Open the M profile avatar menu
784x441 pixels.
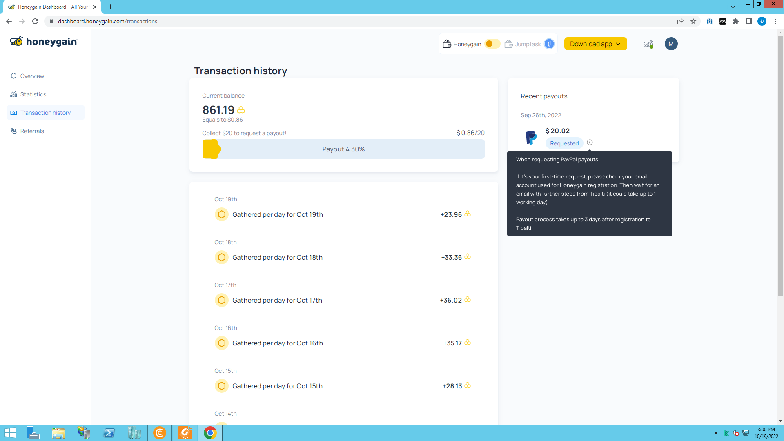[671, 44]
